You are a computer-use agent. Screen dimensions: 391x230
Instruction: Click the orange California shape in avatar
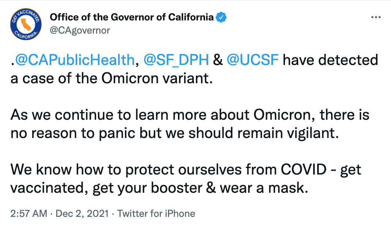coord(25,24)
